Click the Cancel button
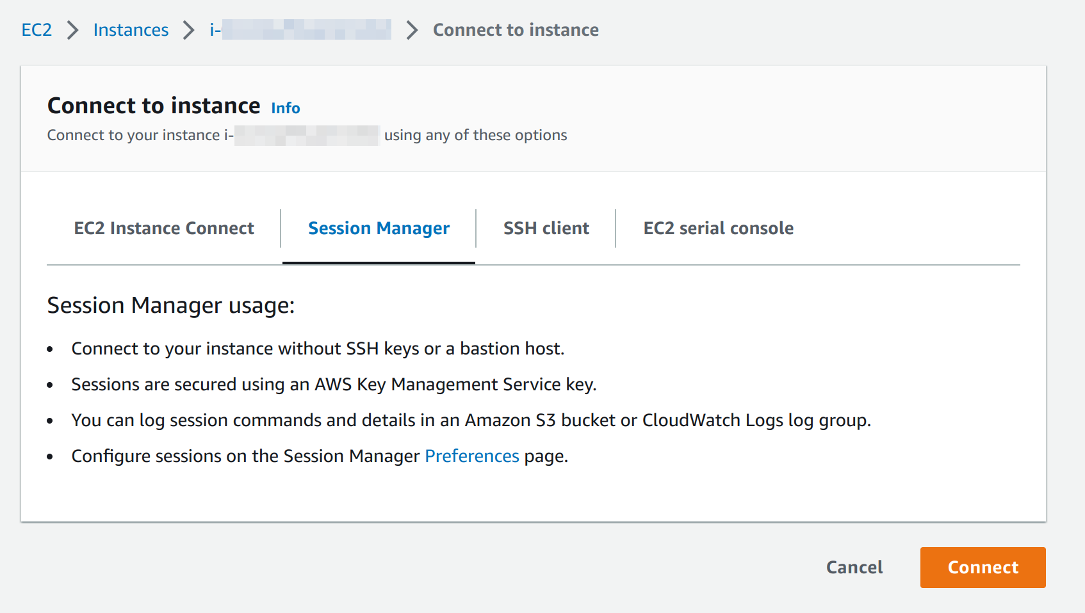The width and height of the screenshot is (1085, 613). coord(854,567)
